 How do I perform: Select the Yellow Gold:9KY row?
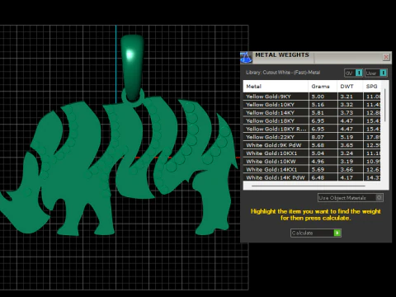point(312,97)
